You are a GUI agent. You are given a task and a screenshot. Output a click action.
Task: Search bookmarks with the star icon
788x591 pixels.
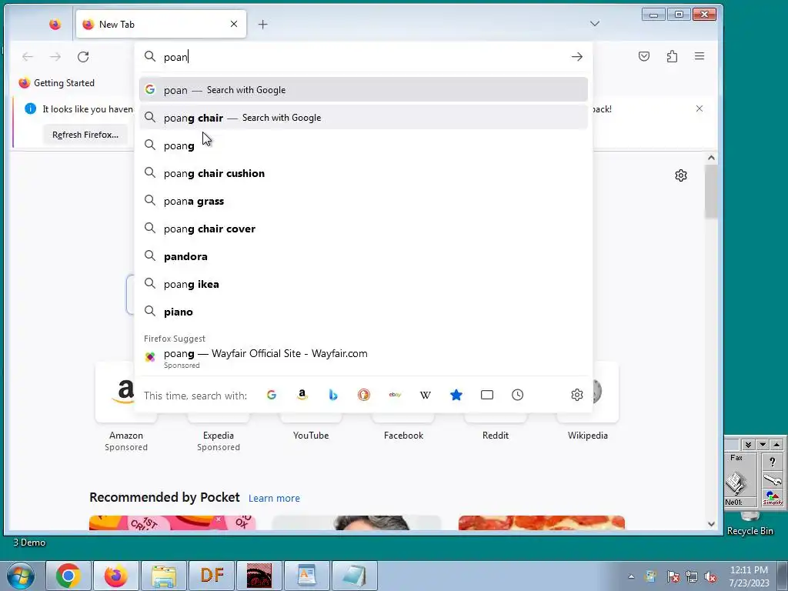(456, 395)
